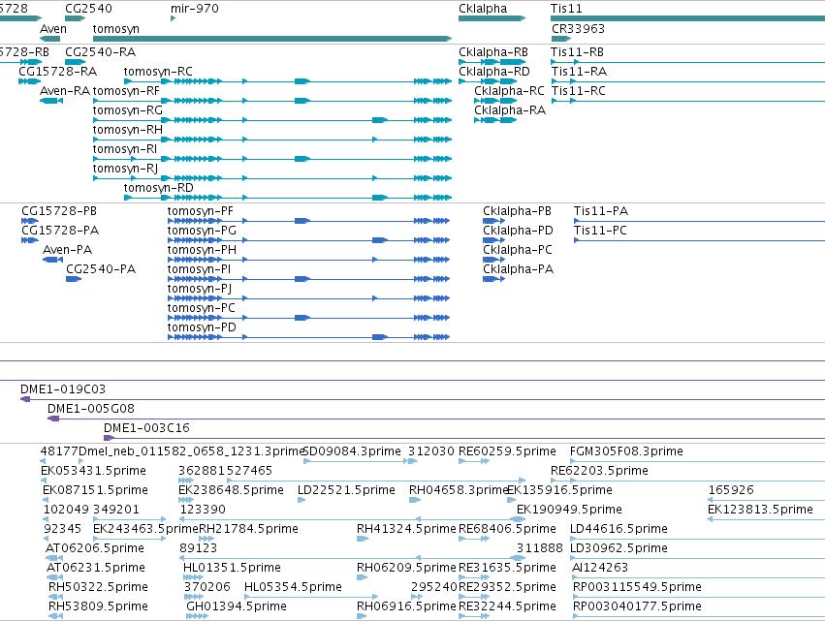The image size is (825, 621).
Task: Click the CkIalpha-PA protein label
Action: coord(519,269)
